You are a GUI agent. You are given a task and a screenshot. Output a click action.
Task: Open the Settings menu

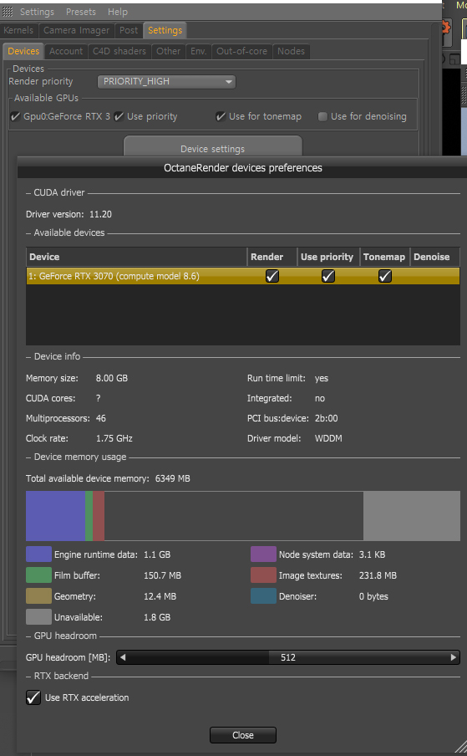(37, 12)
